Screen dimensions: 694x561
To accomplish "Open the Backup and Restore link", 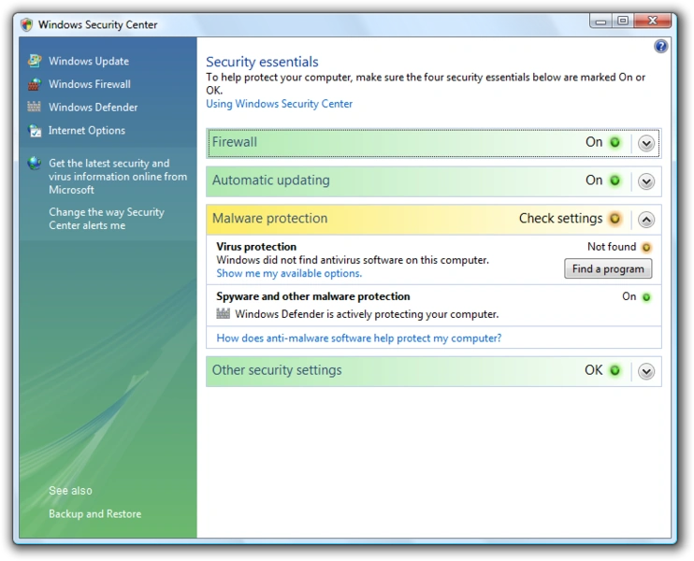I will click(94, 513).
